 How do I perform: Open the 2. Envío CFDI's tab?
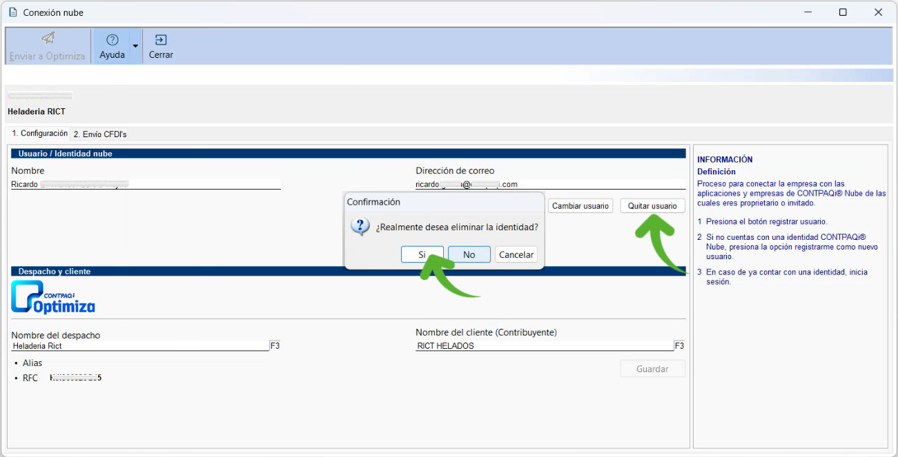[x=100, y=134]
